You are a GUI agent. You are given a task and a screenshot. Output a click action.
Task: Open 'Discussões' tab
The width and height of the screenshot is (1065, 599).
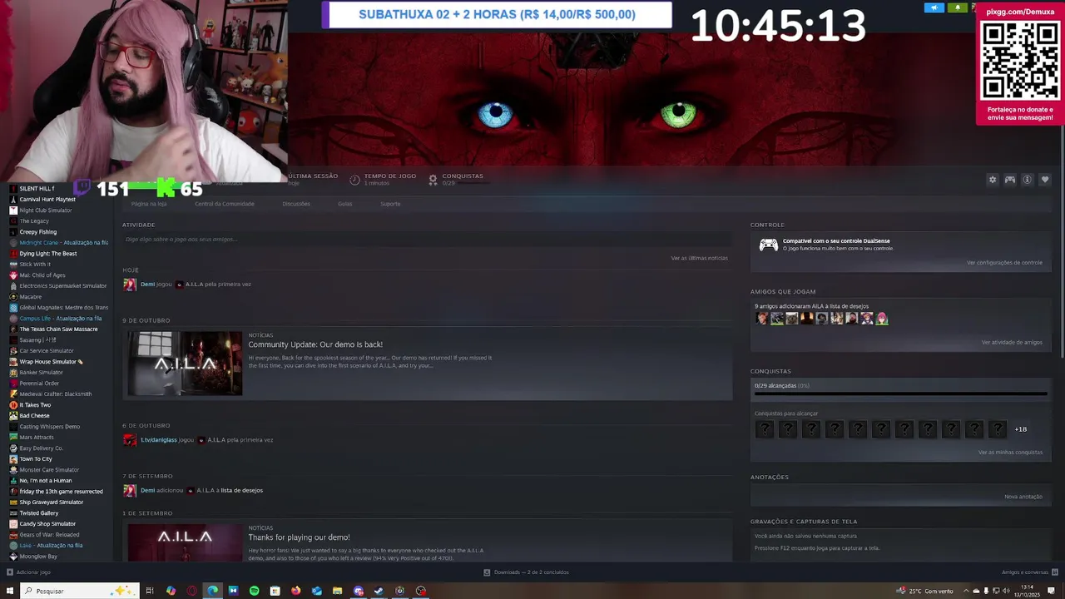[x=296, y=204]
